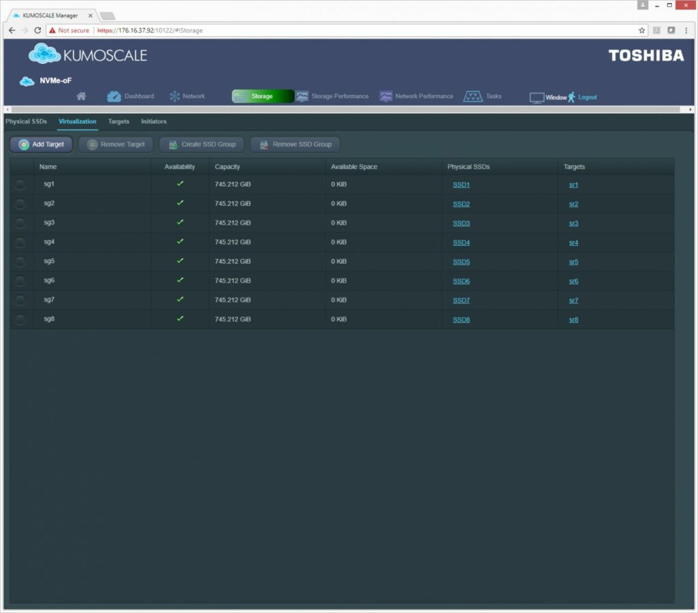Click the horizontal scrollbar under the navigation
698x613 pixels.
pyautogui.click(x=346, y=109)
